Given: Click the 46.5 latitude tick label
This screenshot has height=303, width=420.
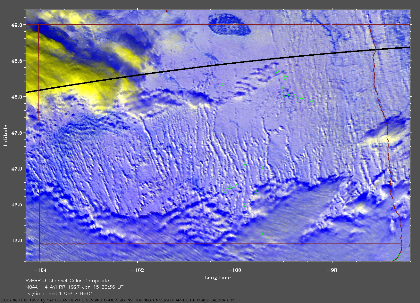Looking at the screenshot, I should 16,204.
